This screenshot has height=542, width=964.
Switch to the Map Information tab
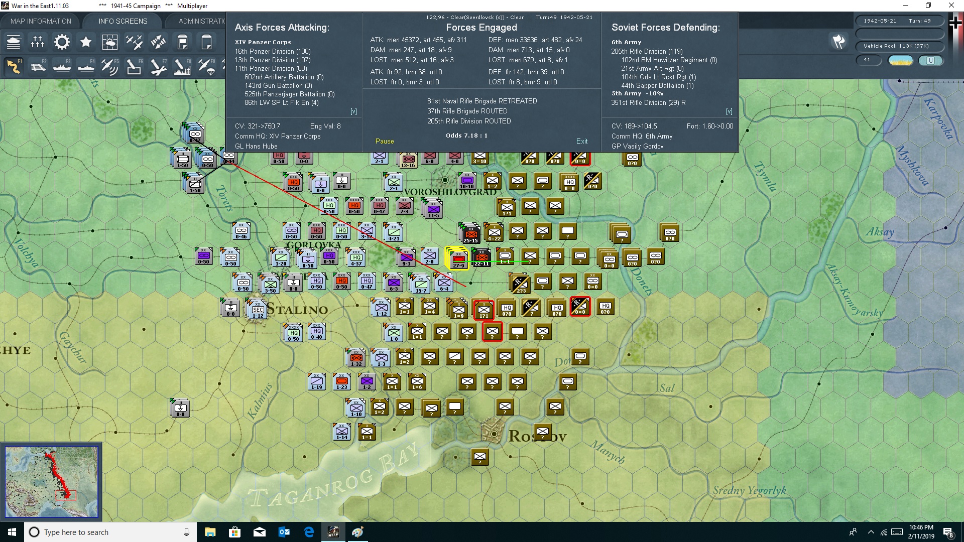41,21
